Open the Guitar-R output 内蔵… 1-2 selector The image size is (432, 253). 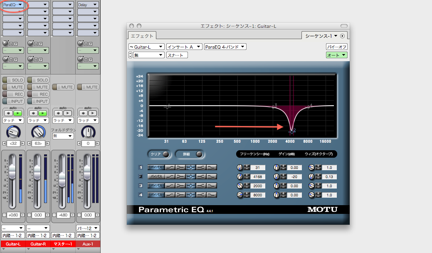38,236
